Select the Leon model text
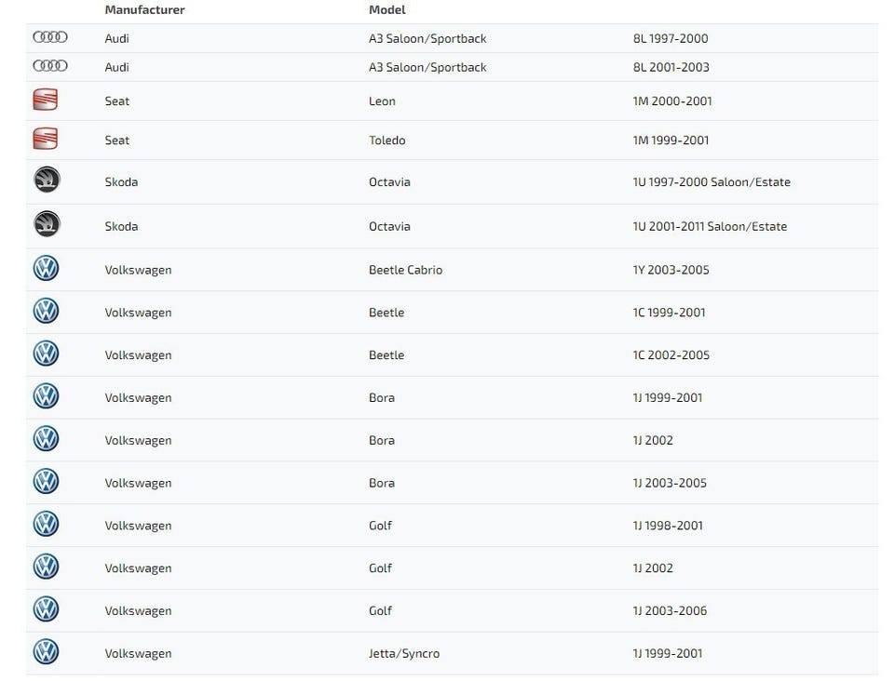The image size is (894, 681). coord(382,101)
